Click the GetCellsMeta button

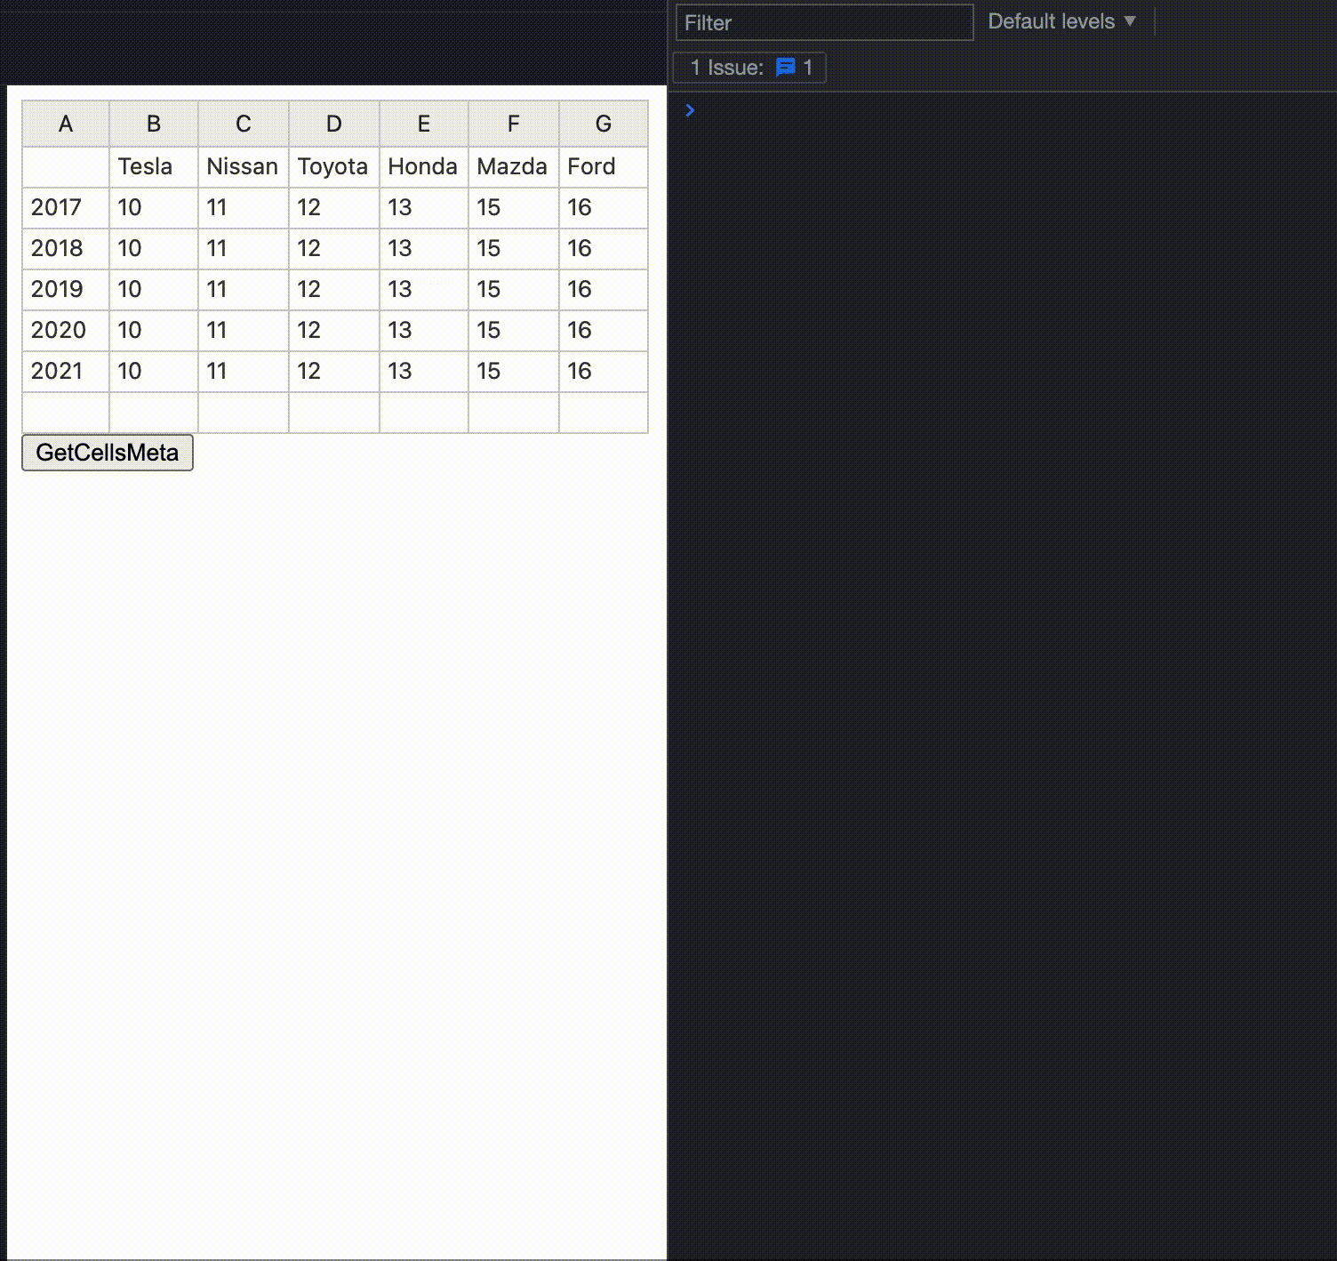(x=107, y=453)
